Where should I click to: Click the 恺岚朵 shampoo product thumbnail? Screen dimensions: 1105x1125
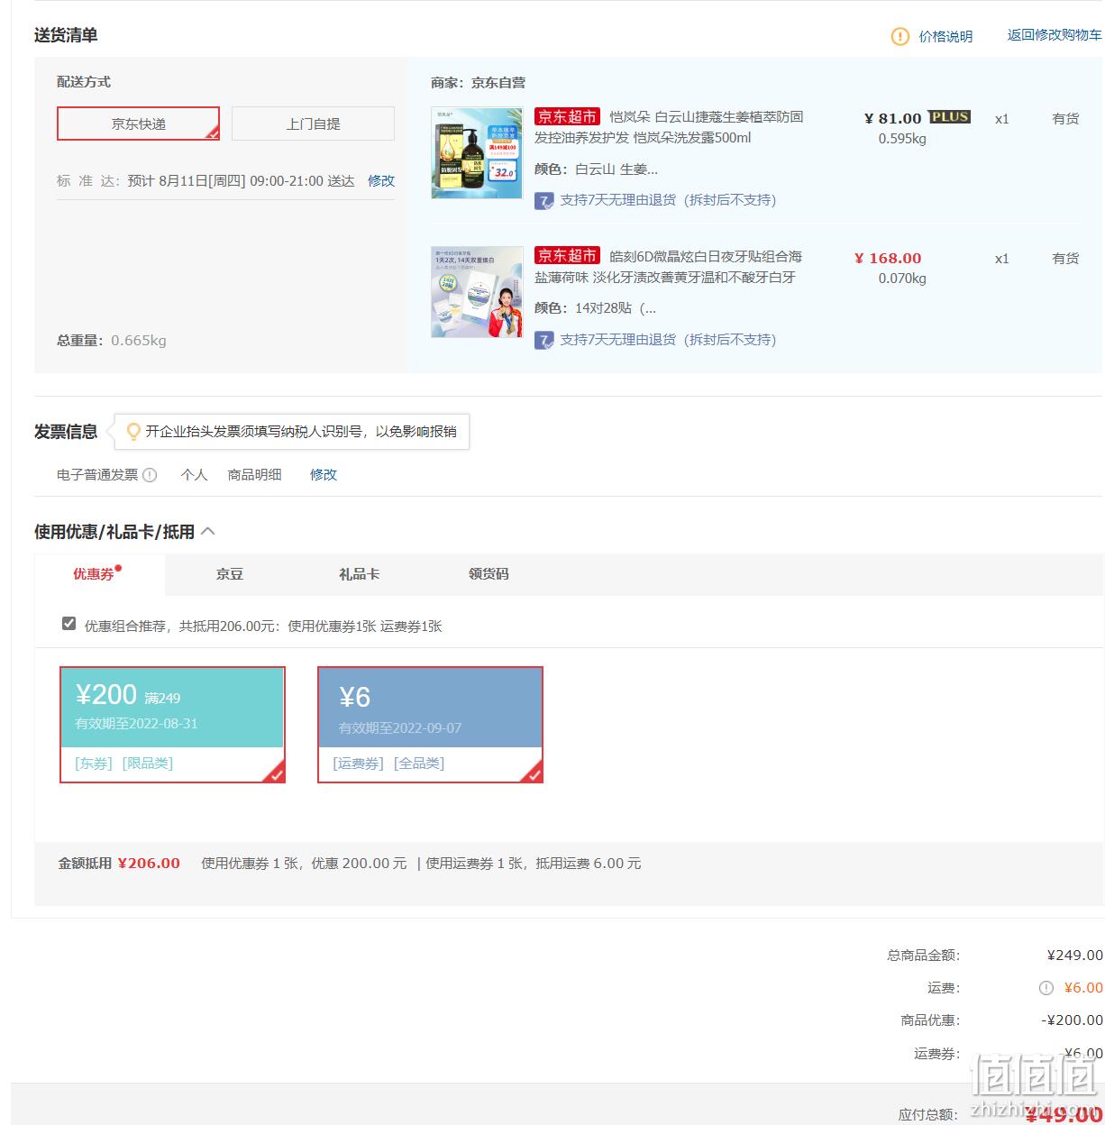coord(477,153)
